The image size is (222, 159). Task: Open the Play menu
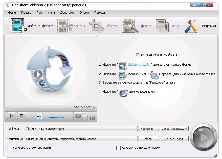pos(39,13)
